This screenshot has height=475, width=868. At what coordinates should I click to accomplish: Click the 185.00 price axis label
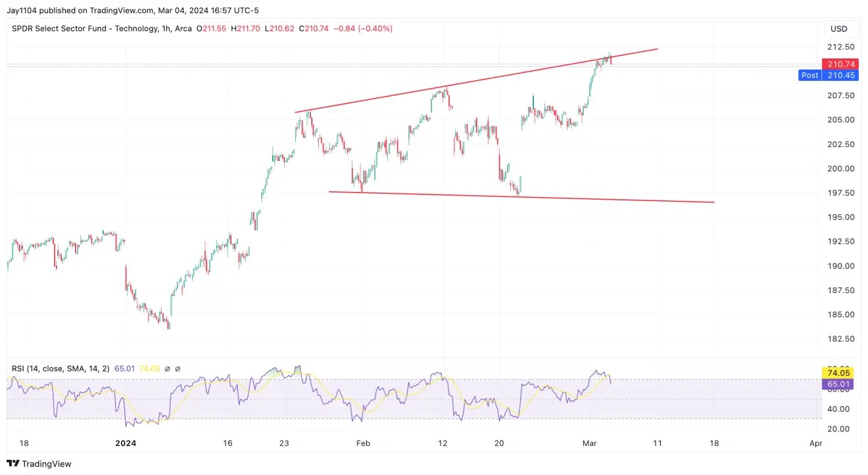tap(840, 314)
